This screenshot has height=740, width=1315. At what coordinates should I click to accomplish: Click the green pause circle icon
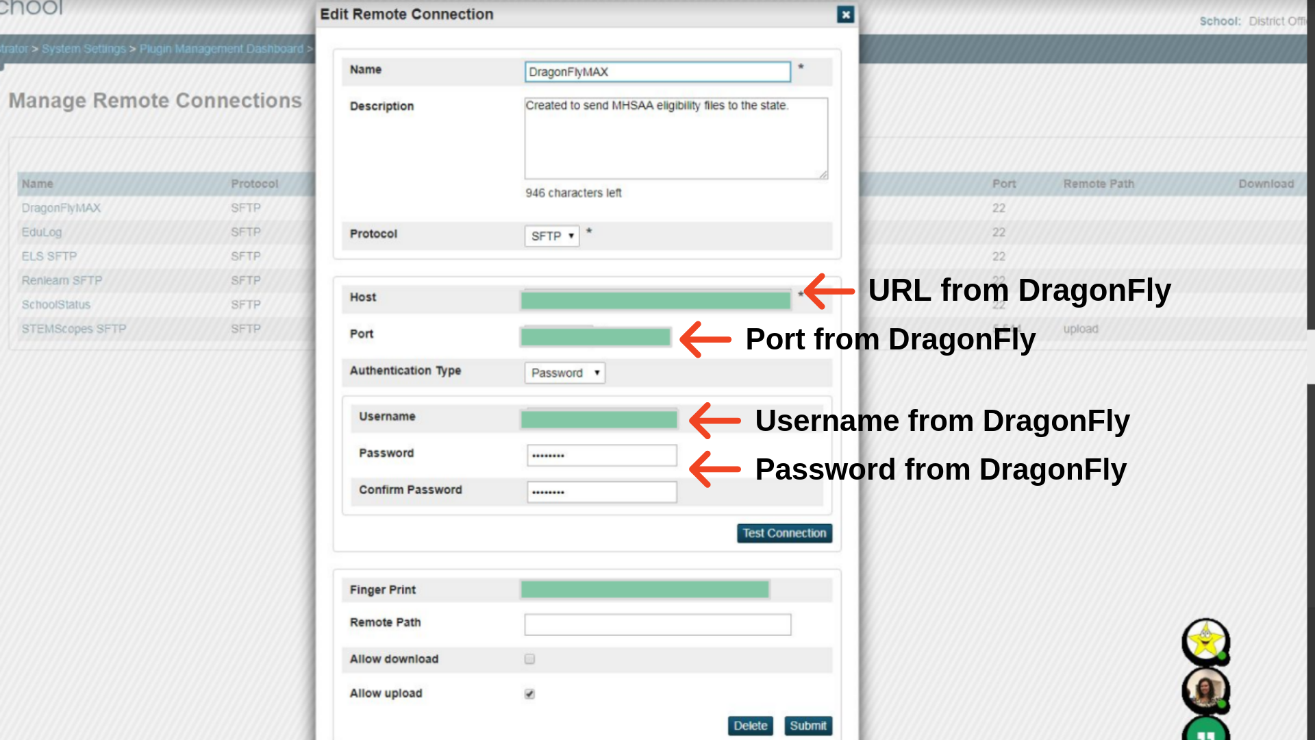tap(1205, 731)
